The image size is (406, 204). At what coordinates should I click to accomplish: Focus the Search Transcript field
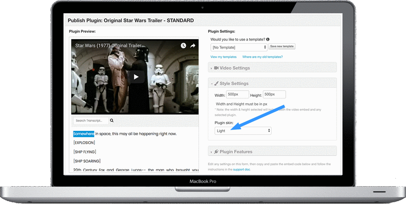[x=91, y=121]
